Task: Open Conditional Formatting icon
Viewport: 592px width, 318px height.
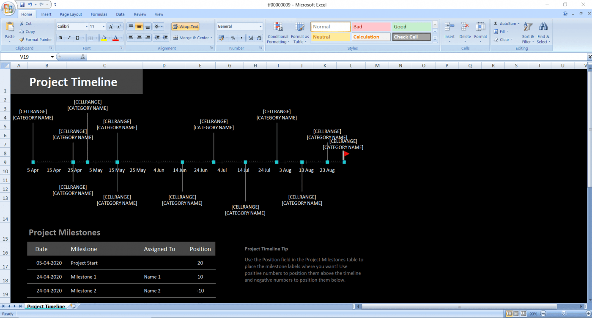Action: click(278, 27)
